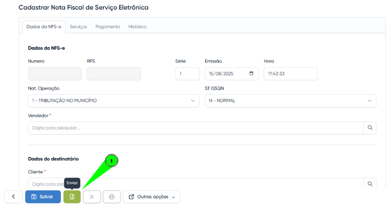
Task: Click the back arrow button
Action: (13, 197)
